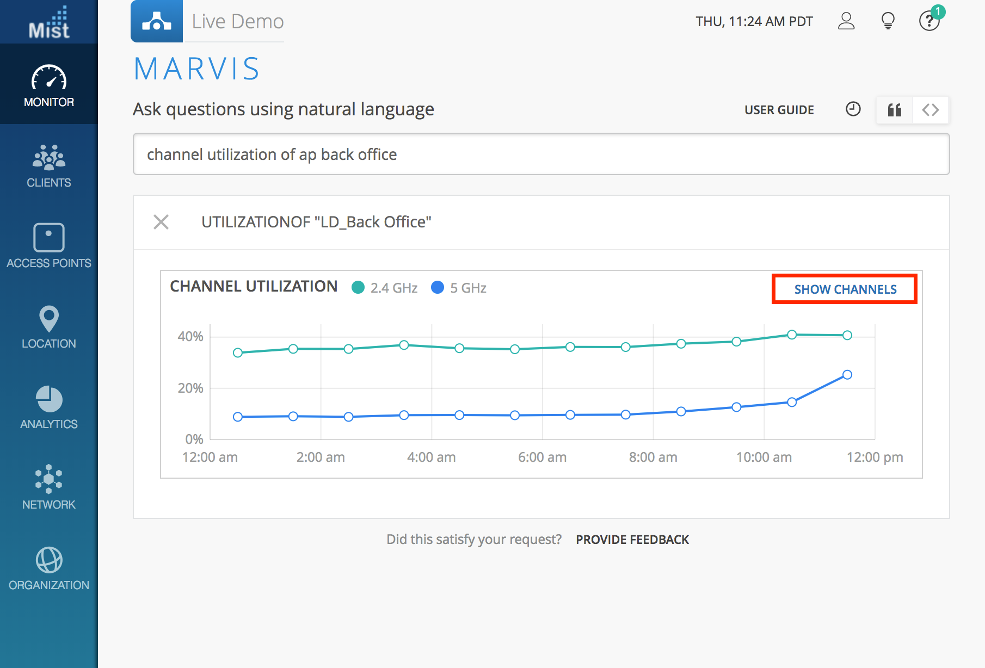985x668 pixels.
Task: Click the lightbulb insights icon
Action: tap(888, 21)
